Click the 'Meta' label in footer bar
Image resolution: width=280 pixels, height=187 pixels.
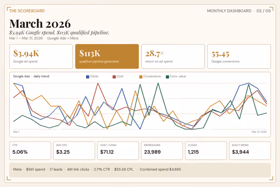17,169
